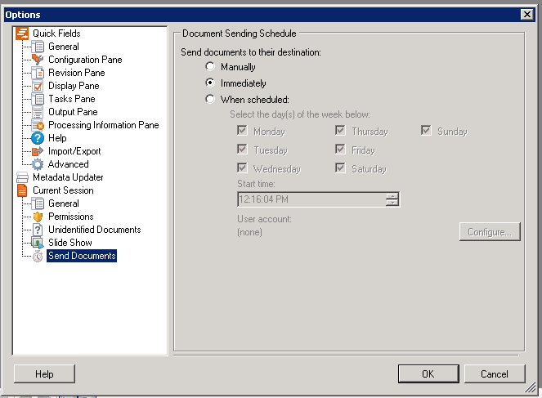Viewport: 542px width, 398px height.
Task: Select the Display Pane tree item
Action: (74, 86)
